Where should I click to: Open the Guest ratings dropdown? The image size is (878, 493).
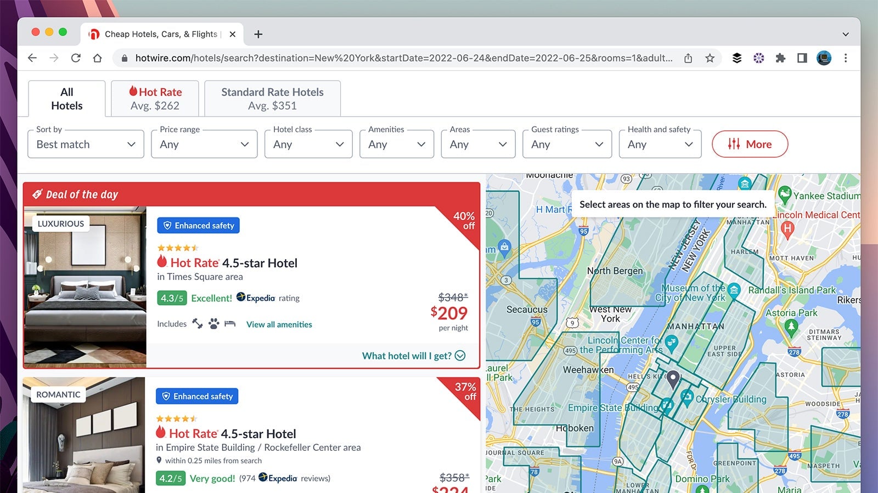click(x=567, y=144)
